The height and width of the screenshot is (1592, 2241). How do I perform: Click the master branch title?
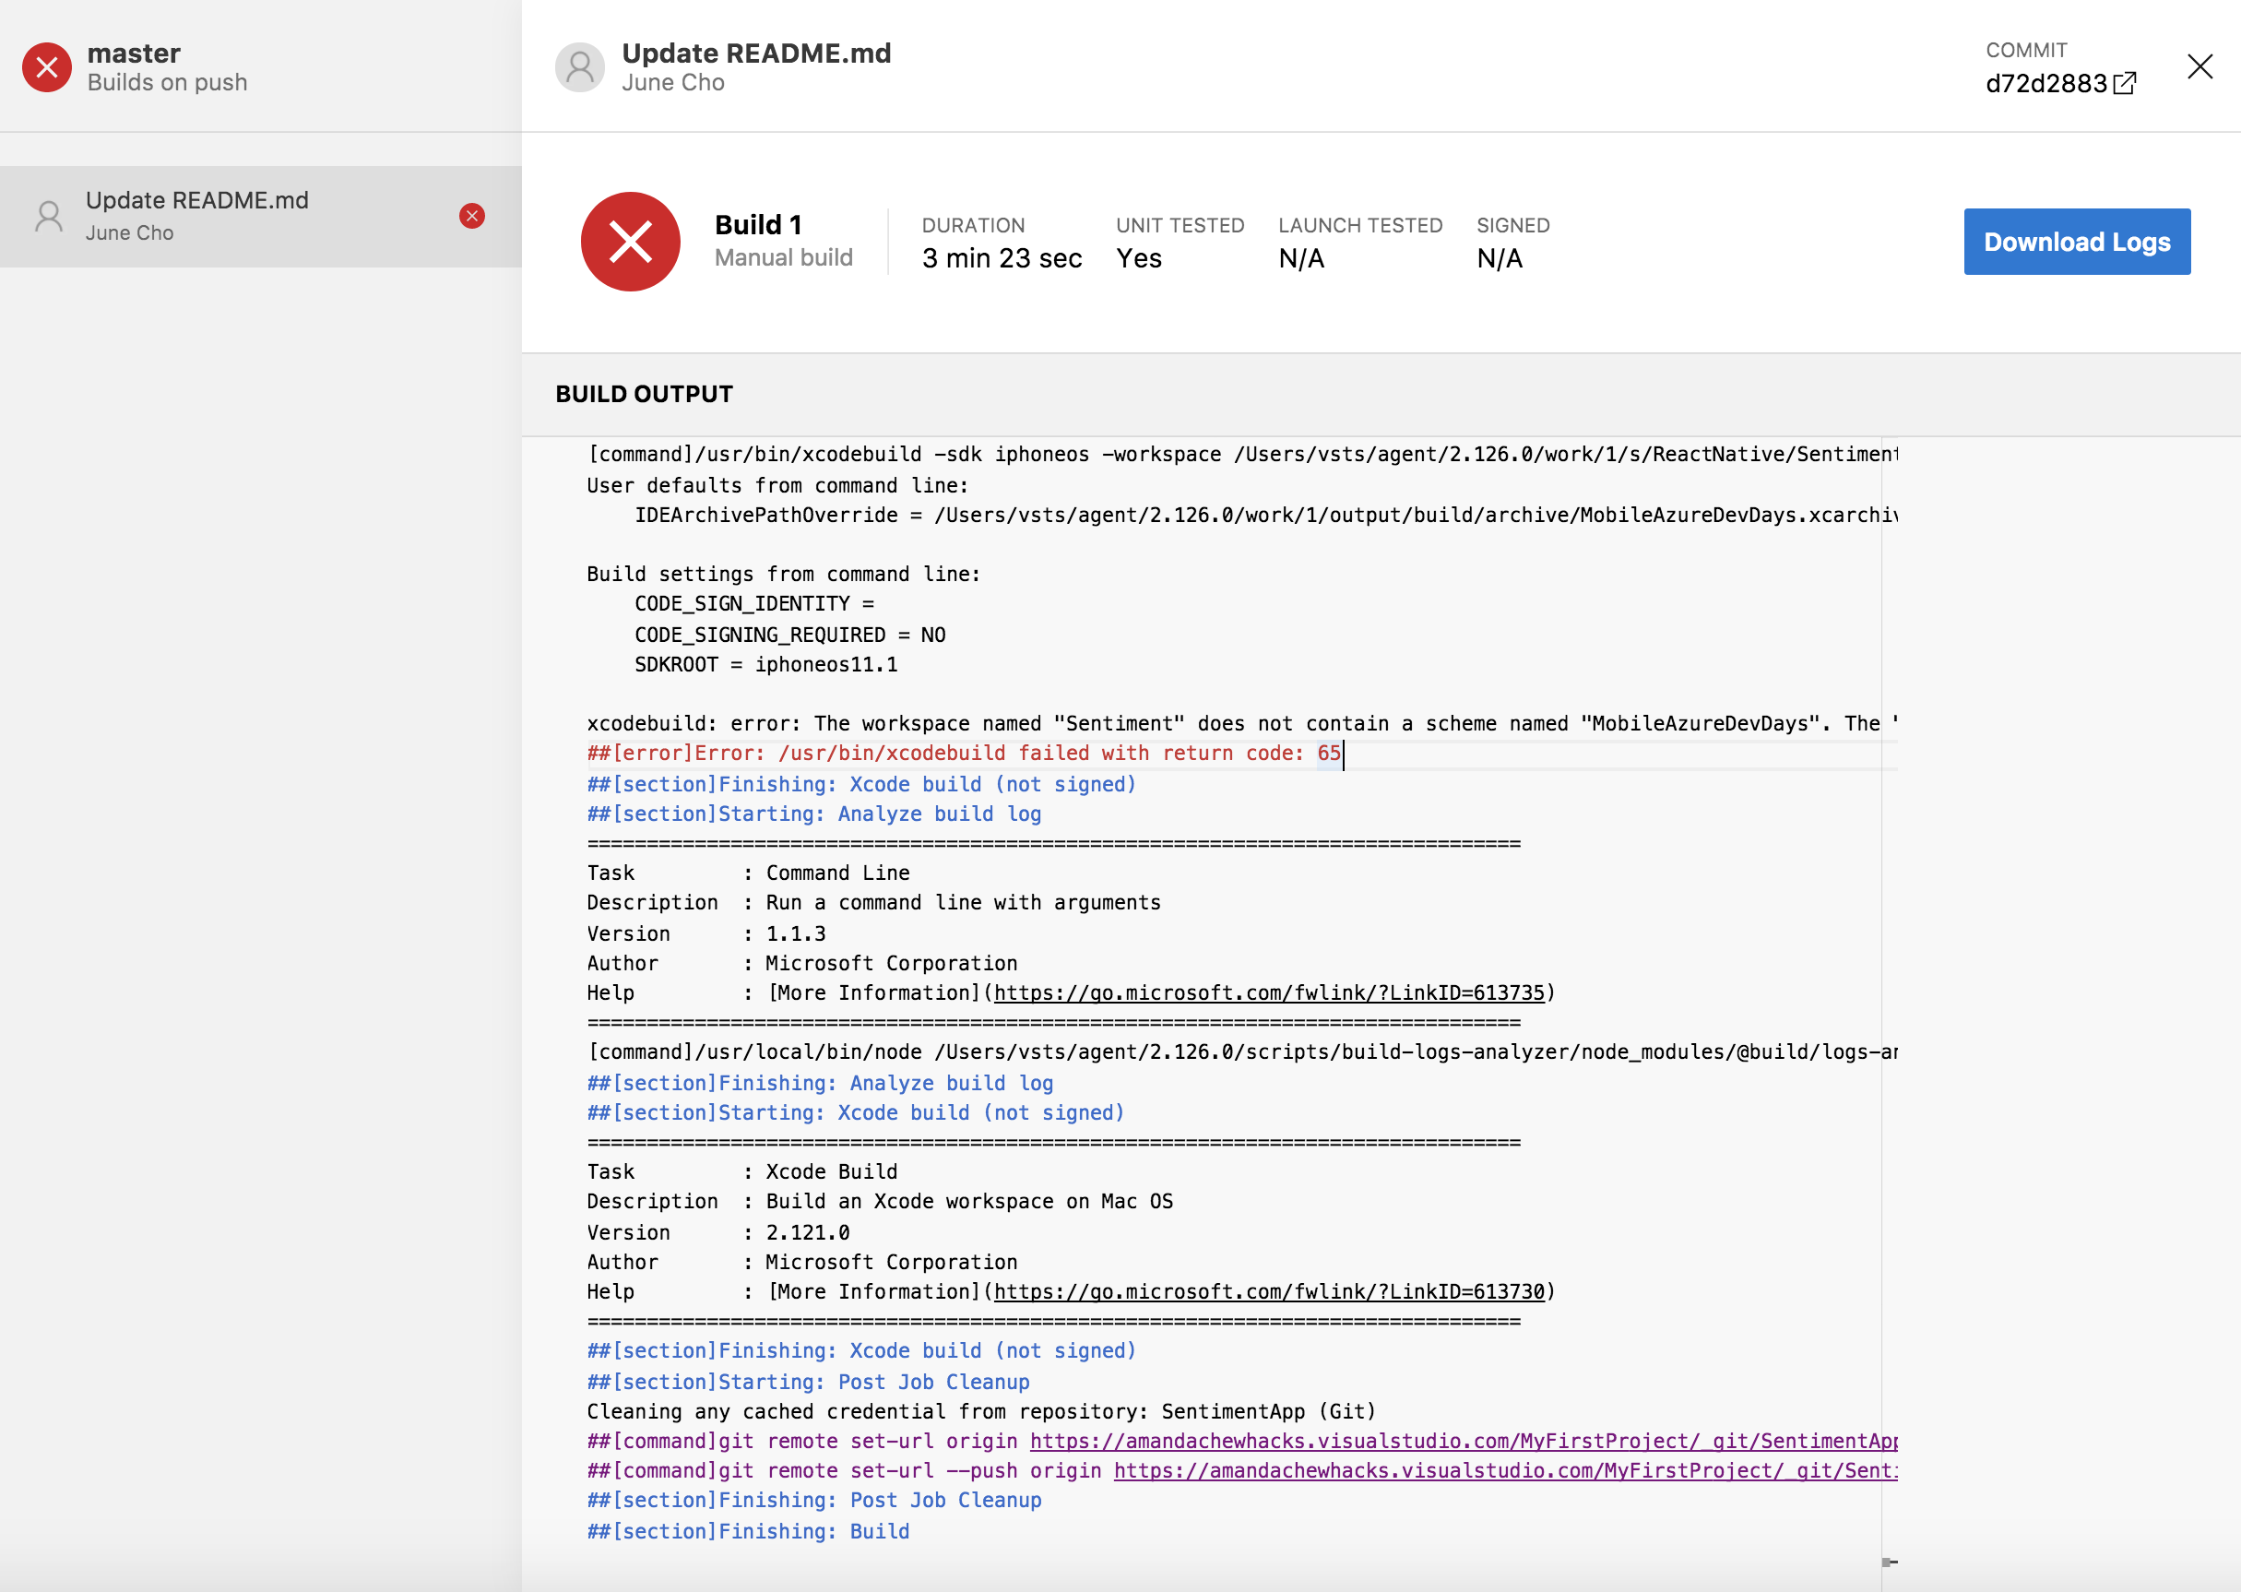tap(134, 53)
